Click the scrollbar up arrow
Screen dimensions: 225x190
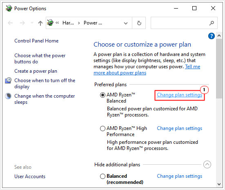tap(219, 36)
